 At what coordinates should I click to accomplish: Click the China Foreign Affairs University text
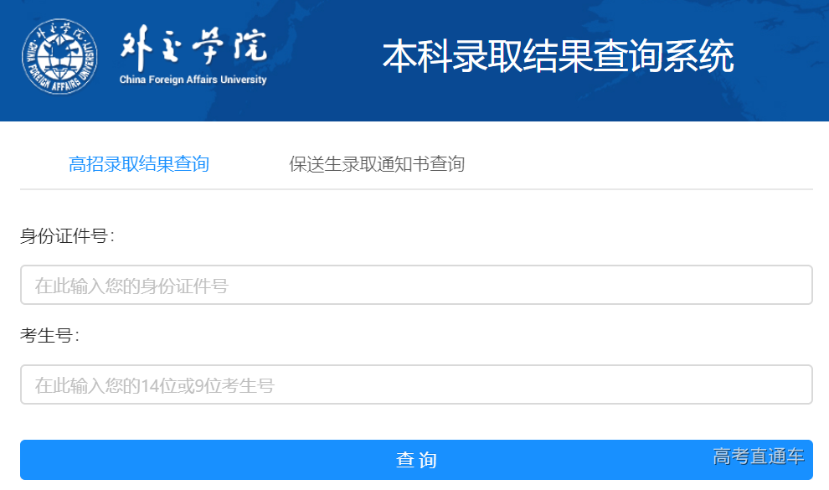(193, 80)
